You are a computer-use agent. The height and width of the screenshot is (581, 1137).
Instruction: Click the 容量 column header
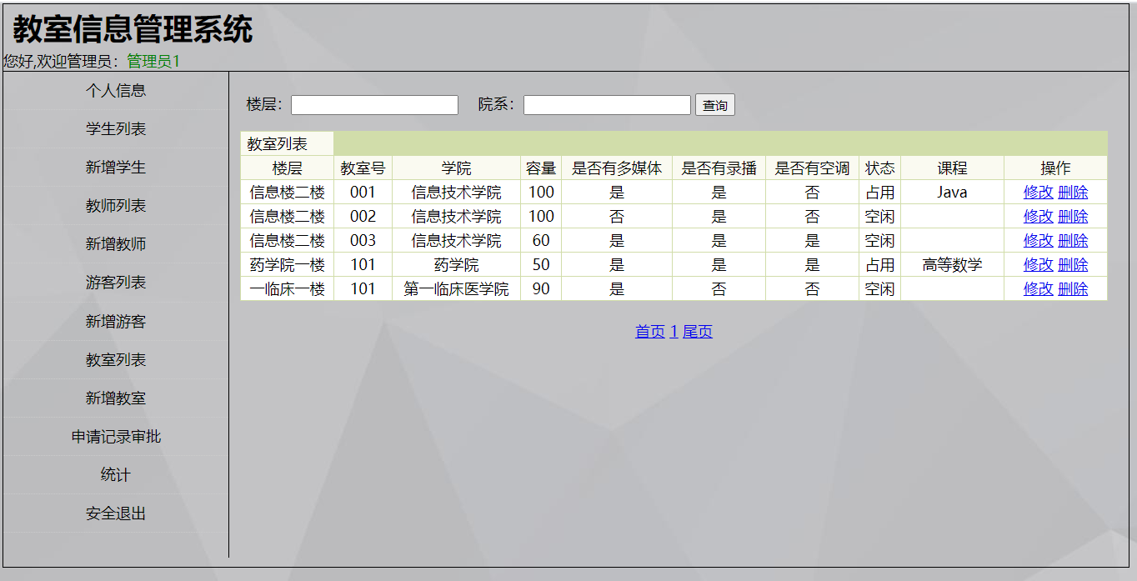pos(541,168)
